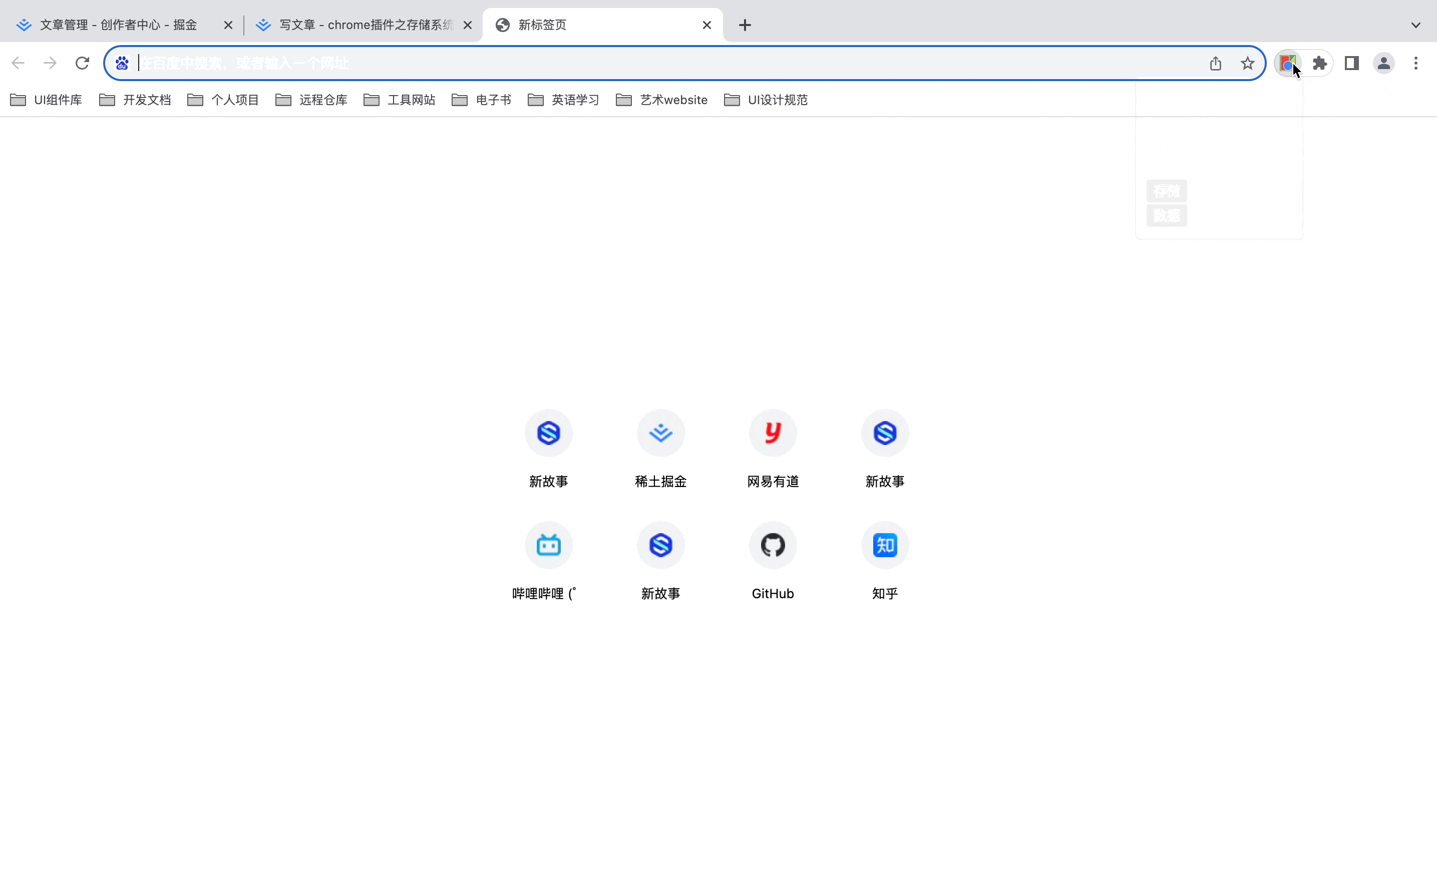Open the 知乎 shortcut tile

(885, 546)
